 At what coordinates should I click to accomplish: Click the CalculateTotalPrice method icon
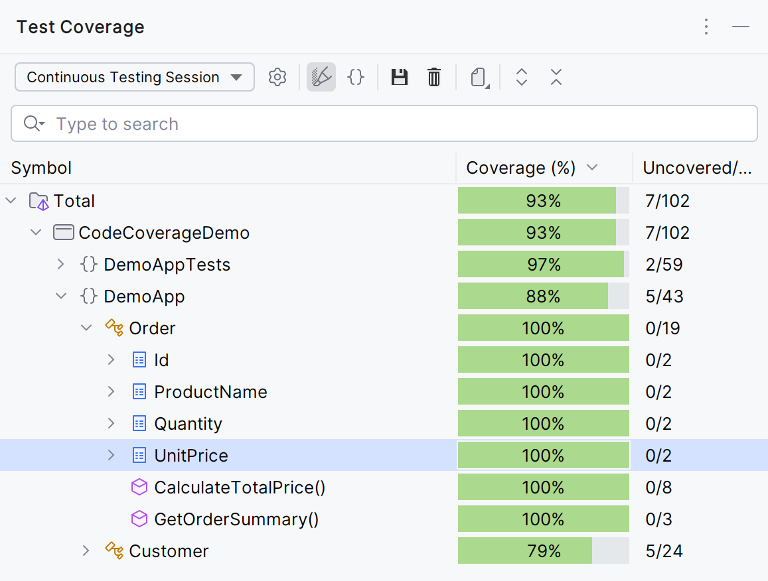[139, 487]
